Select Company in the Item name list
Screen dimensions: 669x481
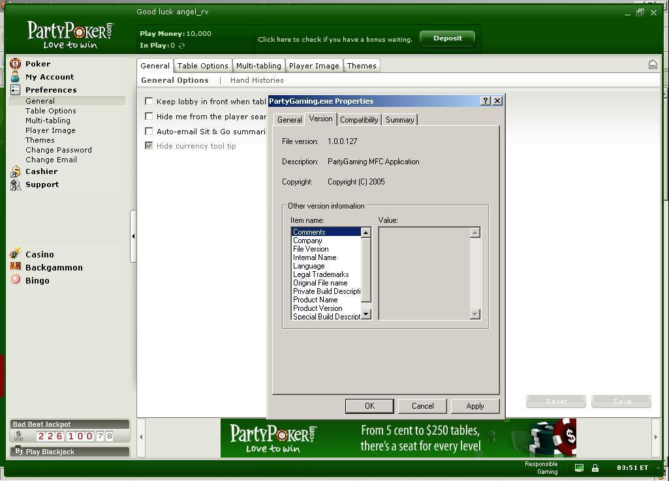[306, 240]
